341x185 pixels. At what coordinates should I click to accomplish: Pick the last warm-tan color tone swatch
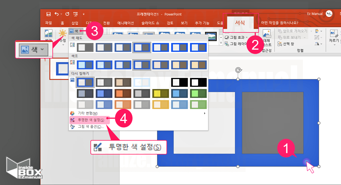(x=198, y=65)
